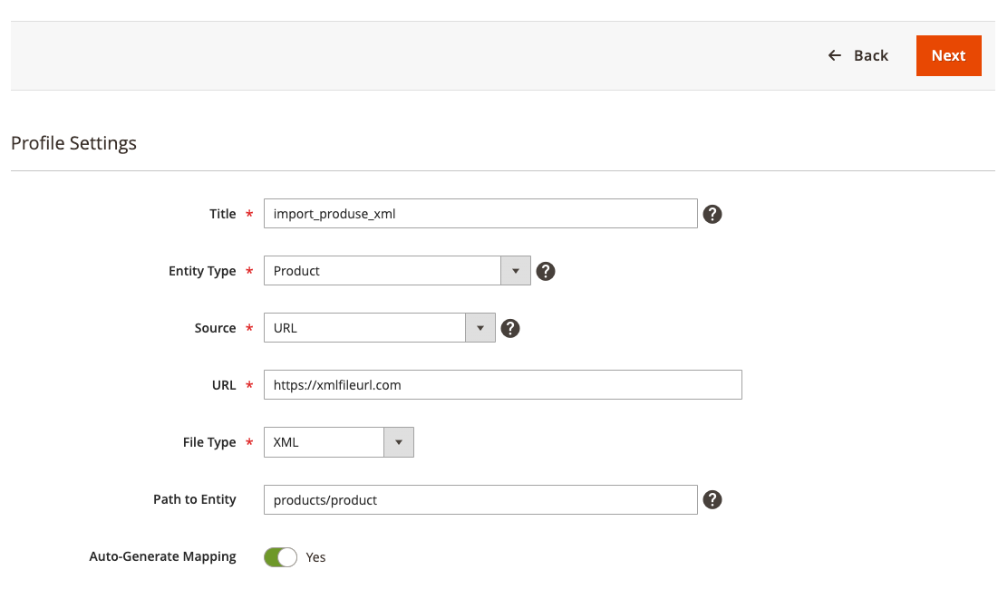Click the orange Next button
998x589 pixels.
[948, 56]
